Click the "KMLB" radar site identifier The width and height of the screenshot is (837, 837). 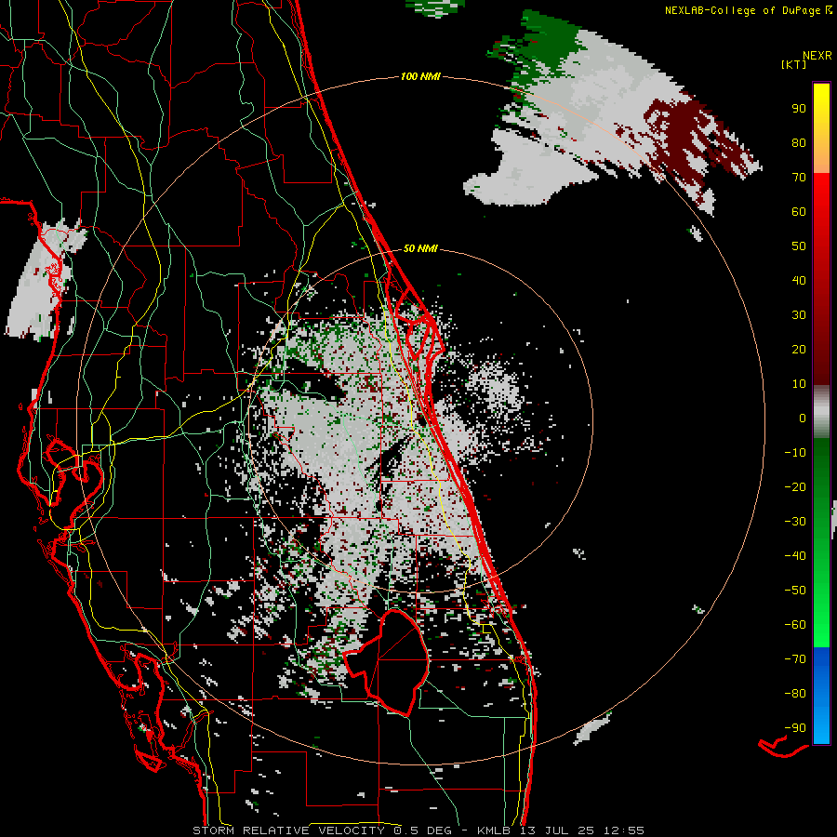click(x=494, y=830)
